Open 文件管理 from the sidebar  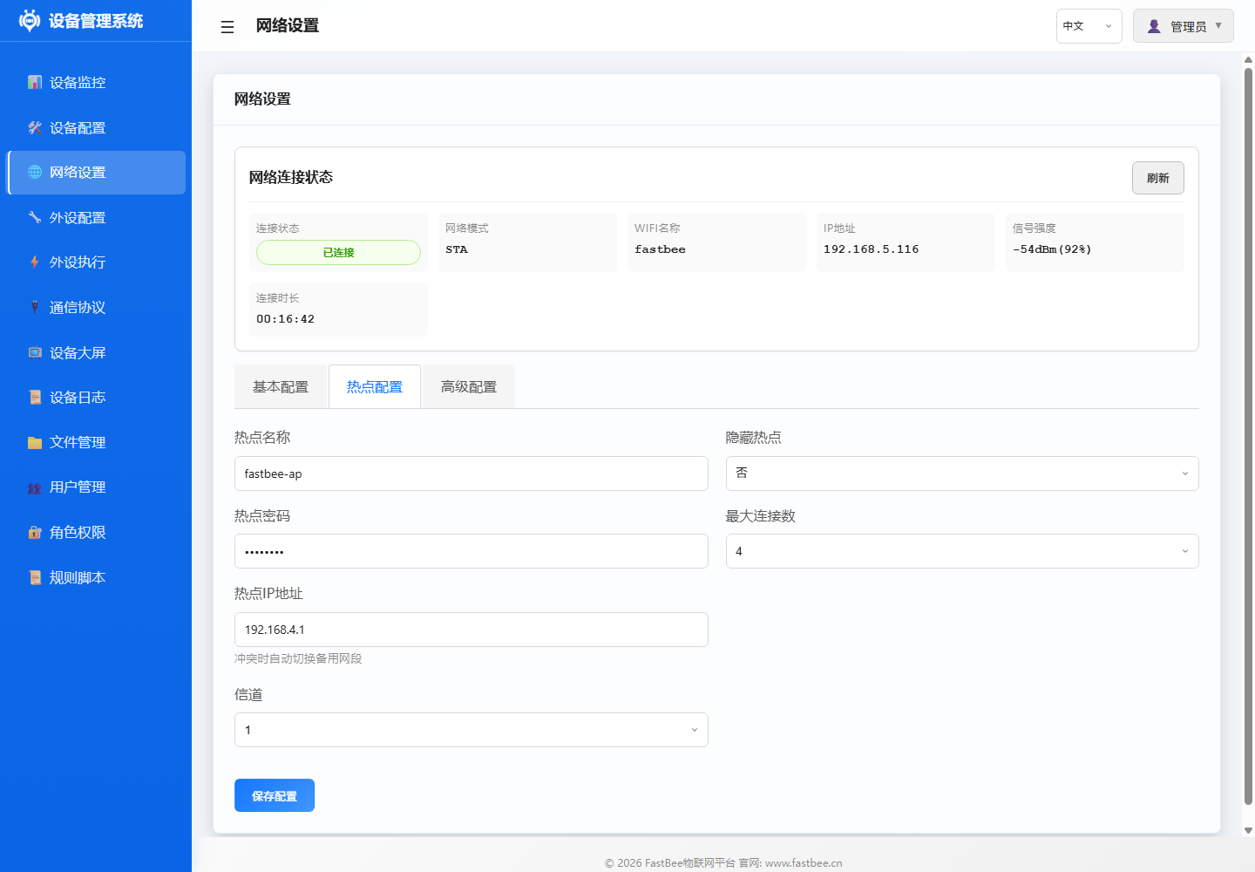(x=97, y=442)
